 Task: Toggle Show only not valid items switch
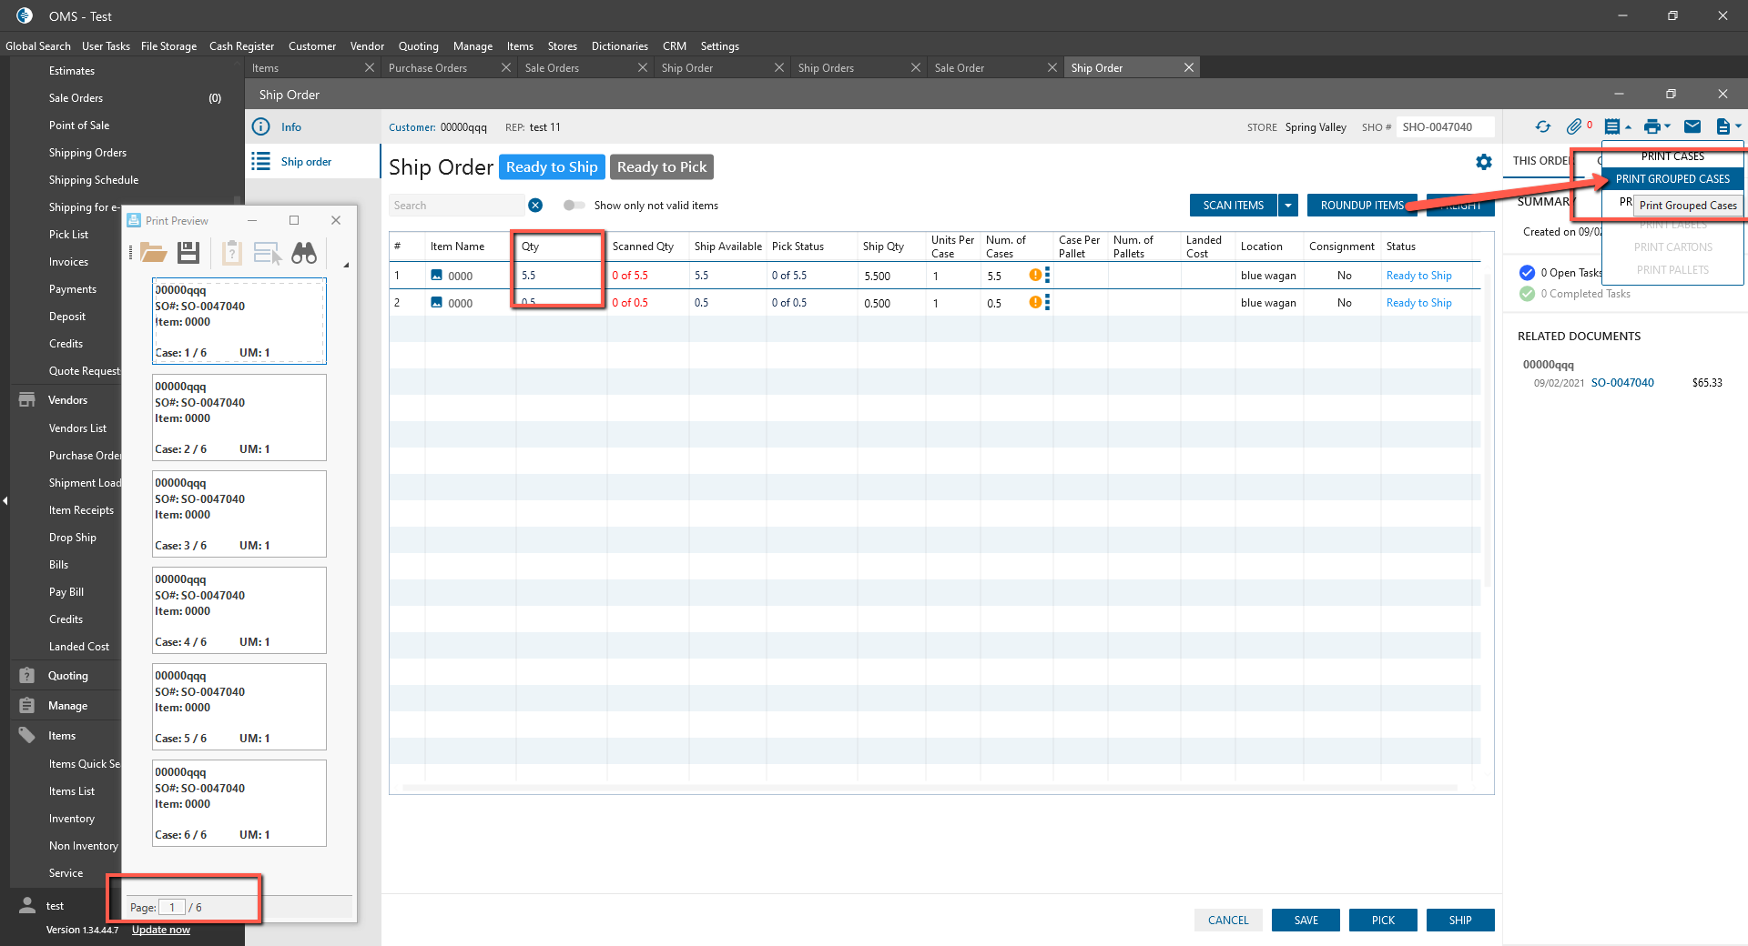tap(574, 206)
